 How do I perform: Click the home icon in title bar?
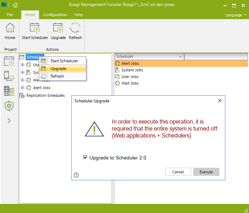(15, 5)
